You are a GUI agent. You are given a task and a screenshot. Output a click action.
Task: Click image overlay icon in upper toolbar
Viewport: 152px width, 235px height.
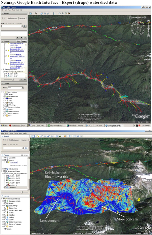(x=48, y=14)
